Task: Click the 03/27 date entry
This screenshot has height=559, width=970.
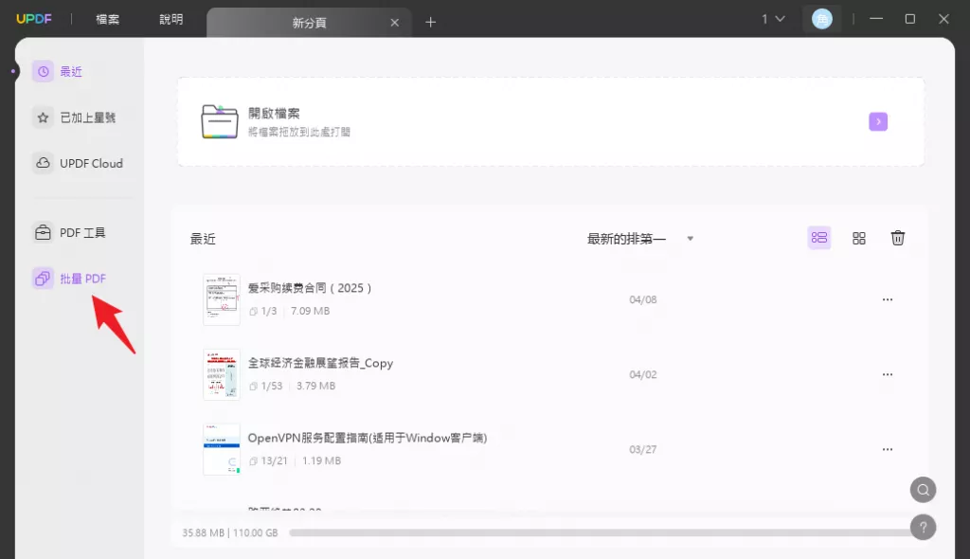Action: pos(643,449)
